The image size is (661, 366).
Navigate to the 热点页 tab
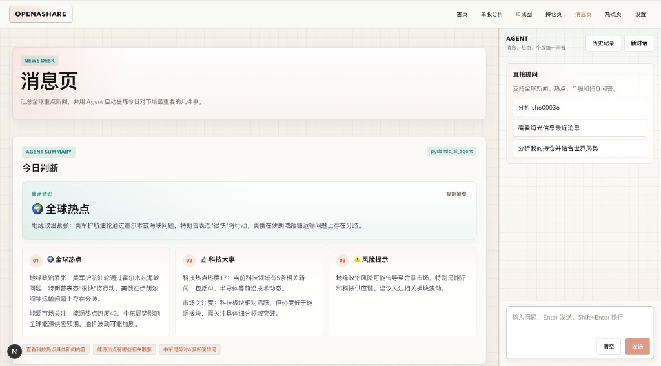pos(613,14)
